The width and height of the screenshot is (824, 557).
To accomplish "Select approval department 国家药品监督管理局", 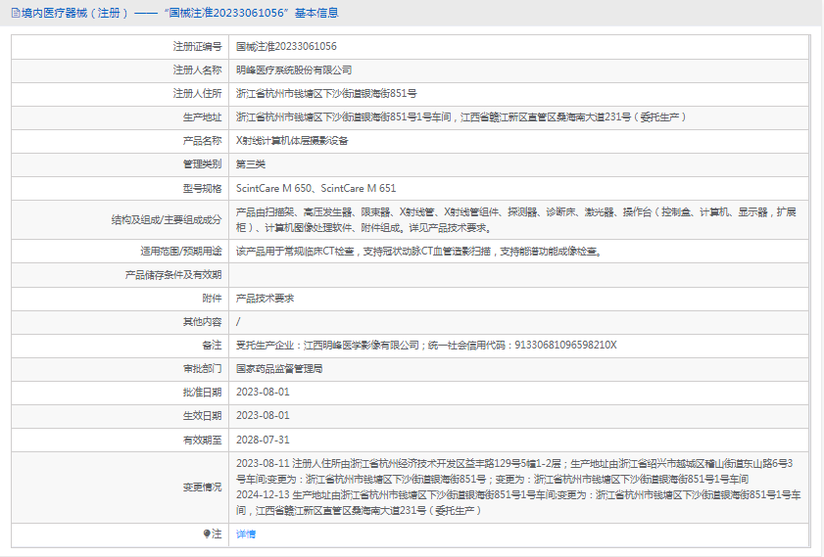I will 279,368.
